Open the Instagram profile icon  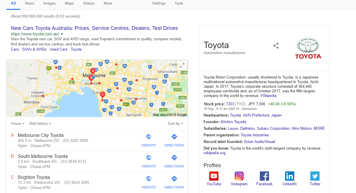(239, 176)
